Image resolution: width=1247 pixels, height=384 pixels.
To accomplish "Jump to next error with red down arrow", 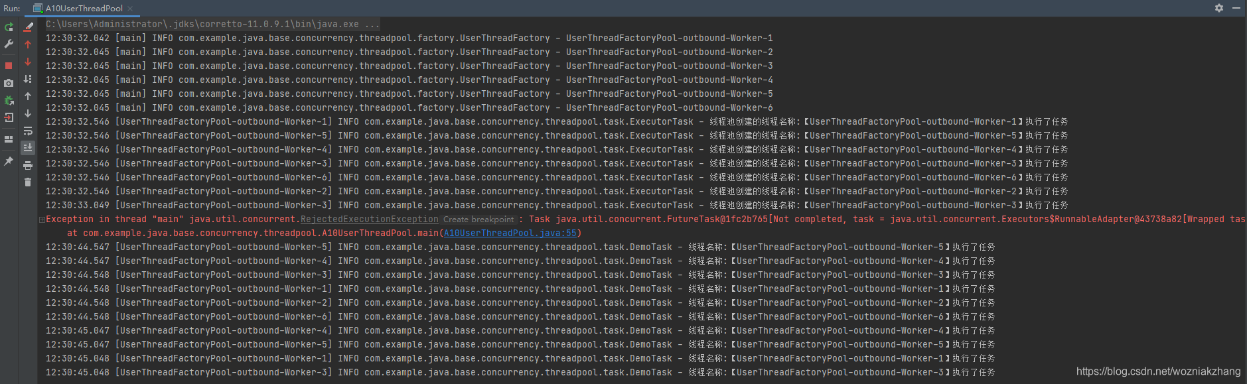I will (28, 62).
